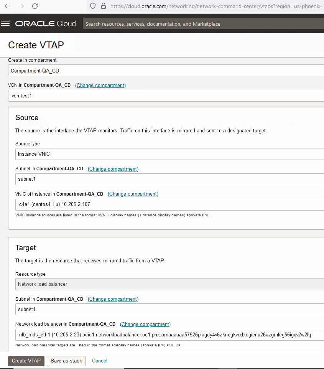The width and height of the screenshot is (324, 369).
Task: Click Change compartment link for VNIC of instance
Action: pos(133,194)
